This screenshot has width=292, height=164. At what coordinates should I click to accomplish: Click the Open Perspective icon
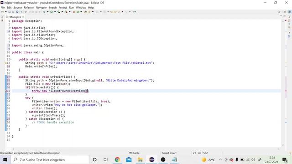285,12
